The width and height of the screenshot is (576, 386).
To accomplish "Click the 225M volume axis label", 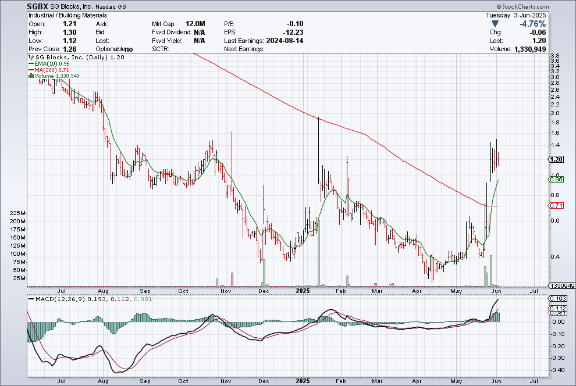I will 19,213.
